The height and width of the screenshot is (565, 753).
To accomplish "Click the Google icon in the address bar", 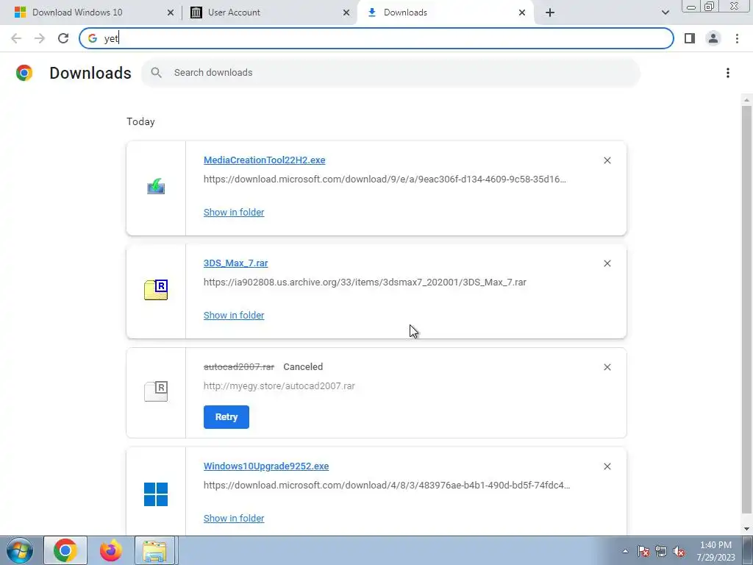I will tap(92, 38).
